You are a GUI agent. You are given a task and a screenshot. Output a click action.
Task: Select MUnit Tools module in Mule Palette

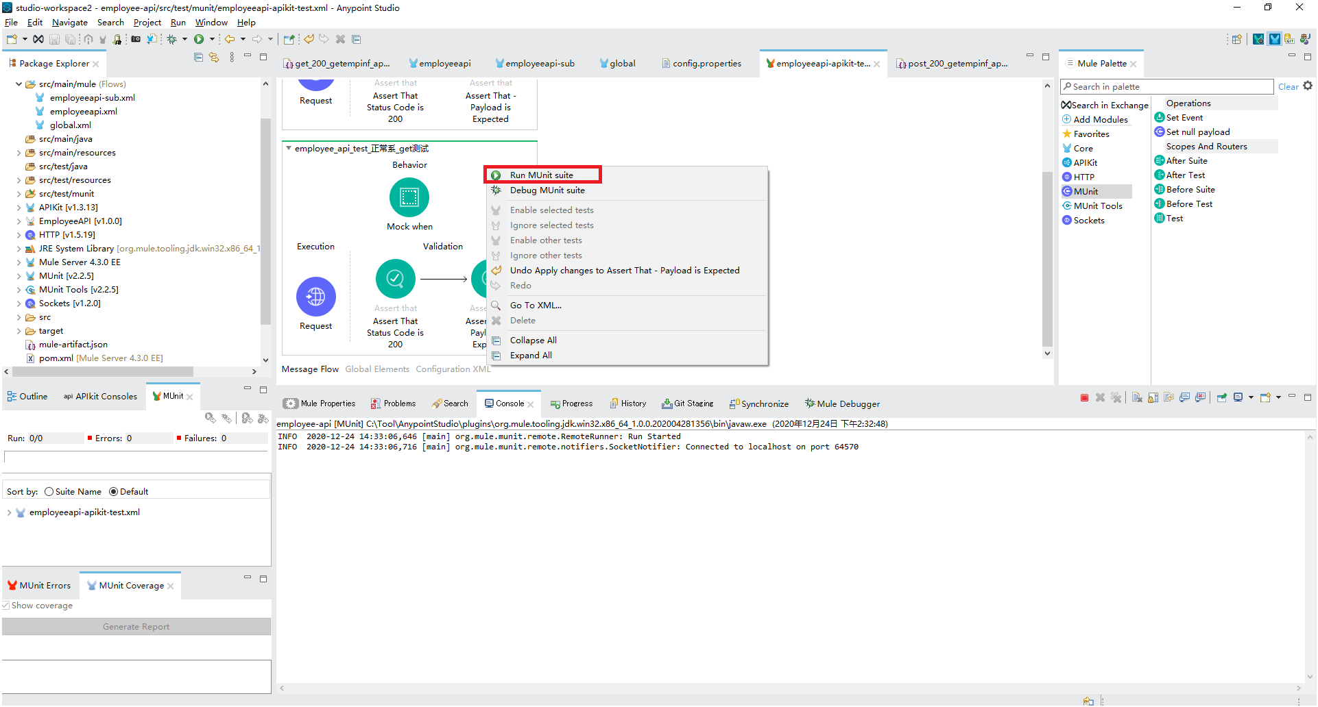pyautogui.click(x=1092, y=206)
